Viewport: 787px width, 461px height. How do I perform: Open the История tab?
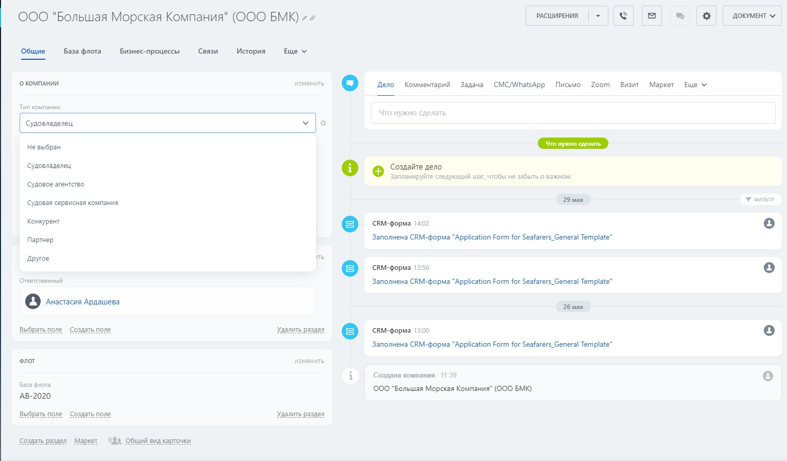pos(251,51)
